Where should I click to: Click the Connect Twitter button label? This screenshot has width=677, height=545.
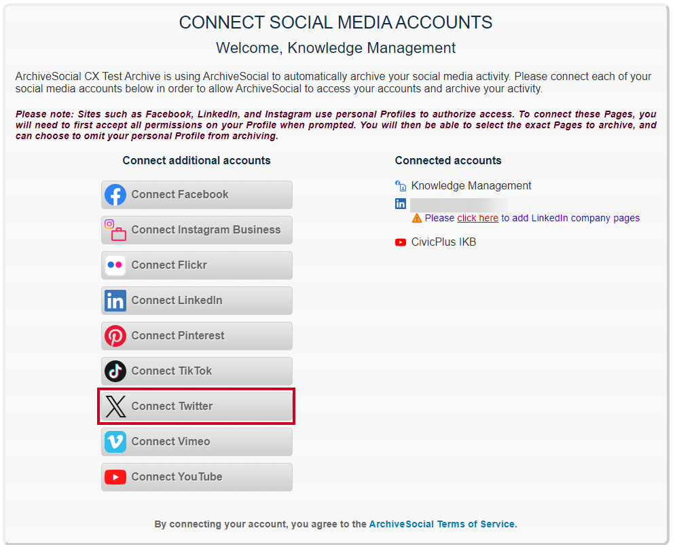click(172, 406)
